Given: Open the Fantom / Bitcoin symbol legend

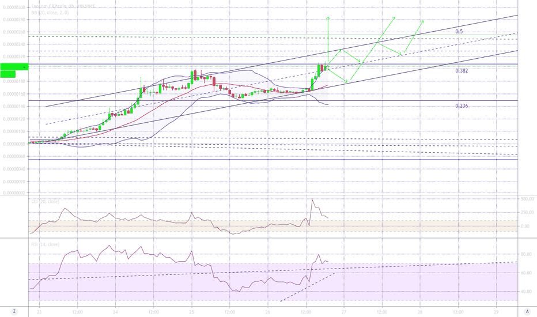Looking at the screenshot, I should [x=63, y=6].
